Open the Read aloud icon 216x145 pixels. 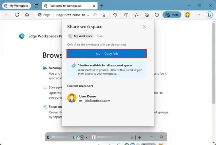click(x=95, y=15)
